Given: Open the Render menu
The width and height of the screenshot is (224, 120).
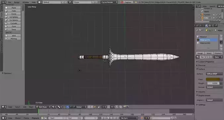Looking at the screenshot, I should click(x=17, y=2).
